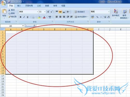Open the borders dropdown arrow
The height and width of the screenshot is (97, 130).
36,17
